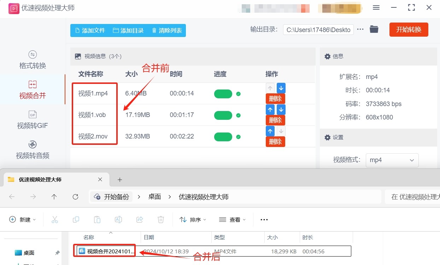
Task: Switch to 格式转换 sidebar tab
Action: tap(33, 60)
